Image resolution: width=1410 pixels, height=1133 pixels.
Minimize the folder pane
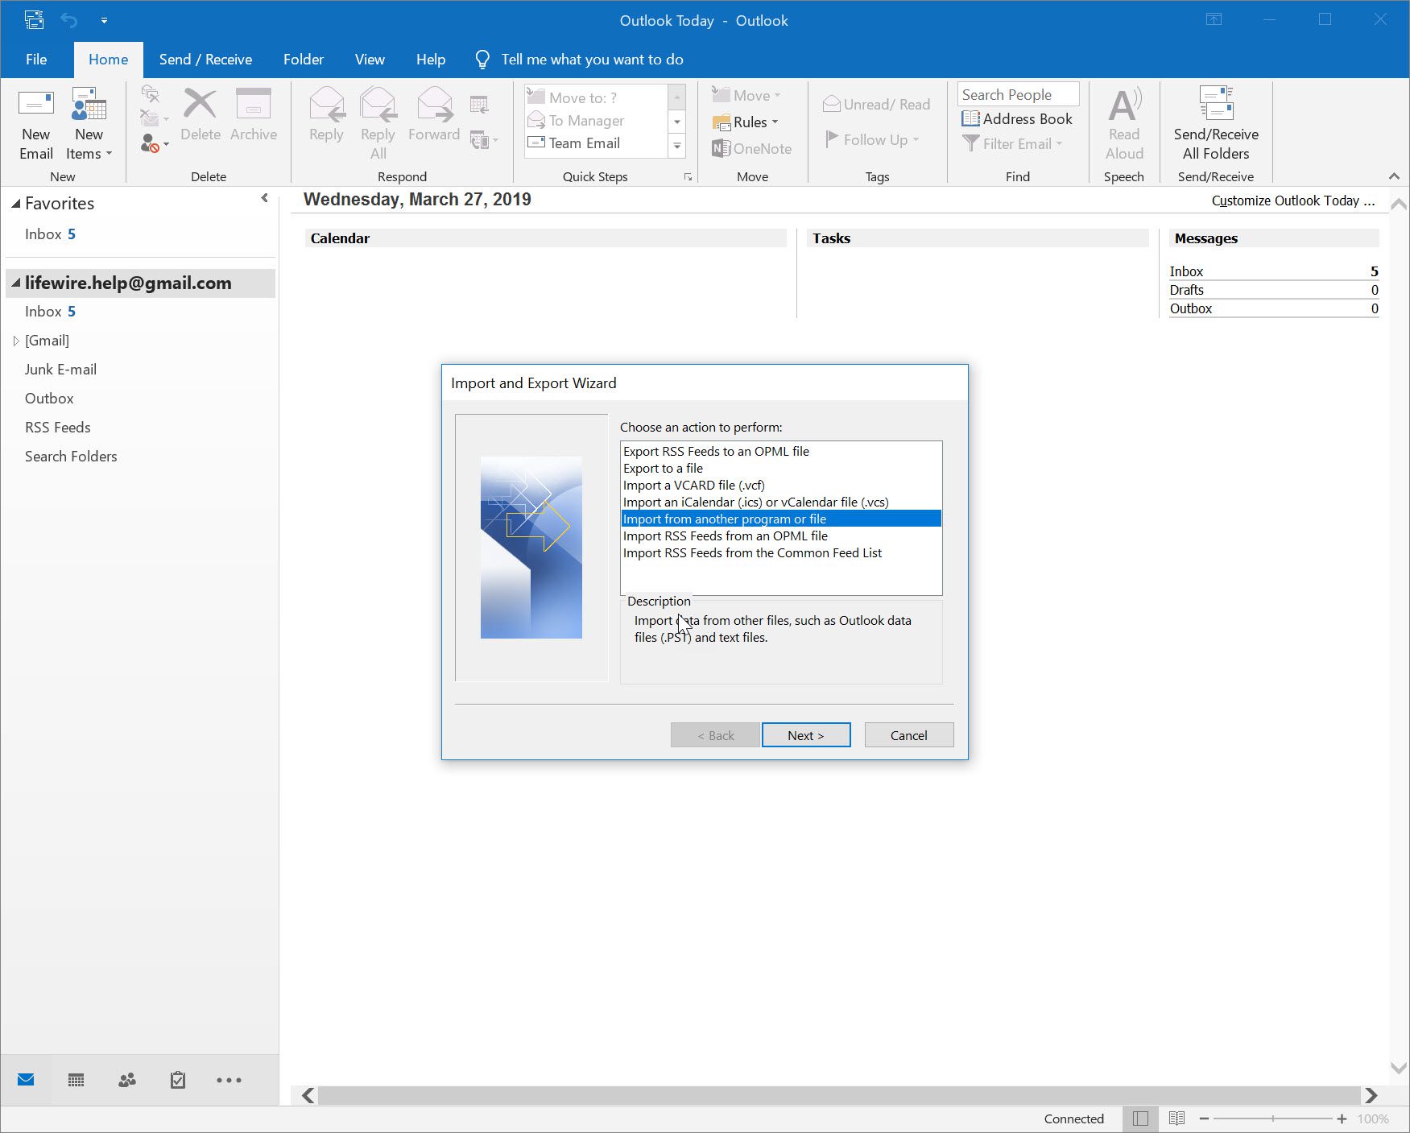click(264, 198)
